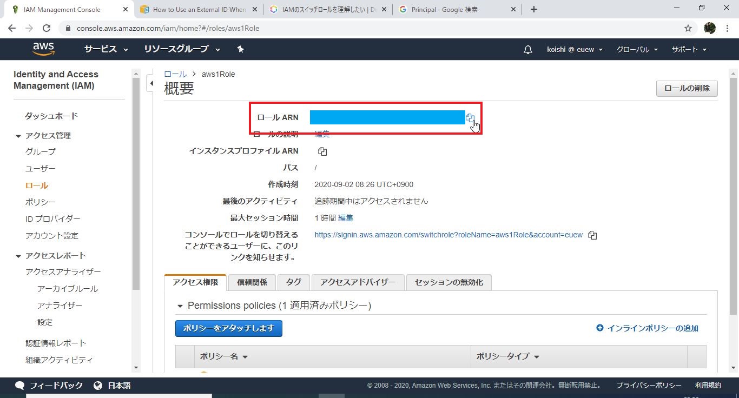Image resolution: width=739 pixels, height=398 pixels.
Task: Edit the role description via 編集 link
Action: point(322,134)
